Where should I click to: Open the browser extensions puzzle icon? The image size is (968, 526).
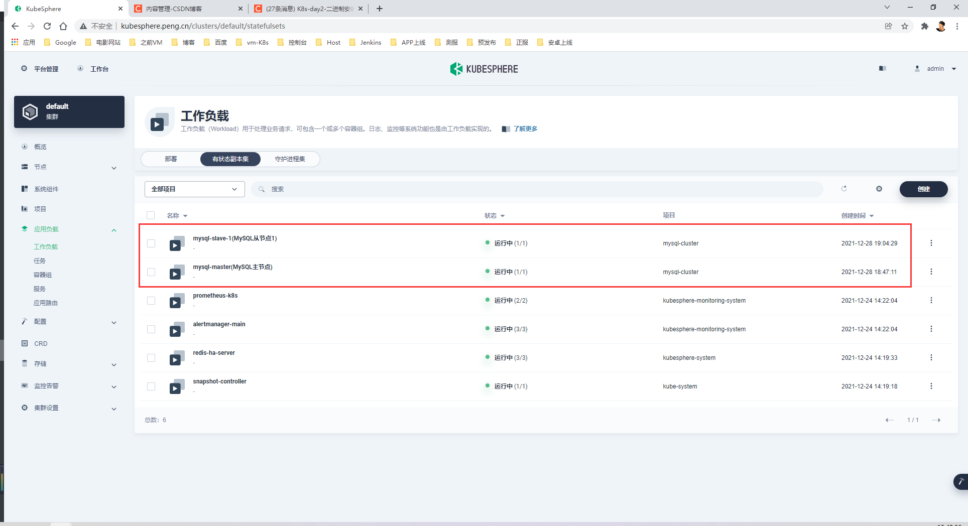[x=925, y=26]
